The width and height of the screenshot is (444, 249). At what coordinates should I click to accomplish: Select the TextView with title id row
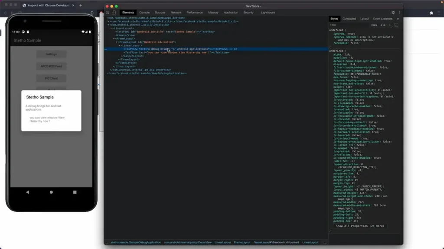[165, 32]
